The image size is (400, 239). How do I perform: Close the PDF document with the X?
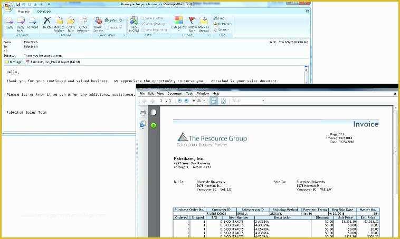pos(395,94)
